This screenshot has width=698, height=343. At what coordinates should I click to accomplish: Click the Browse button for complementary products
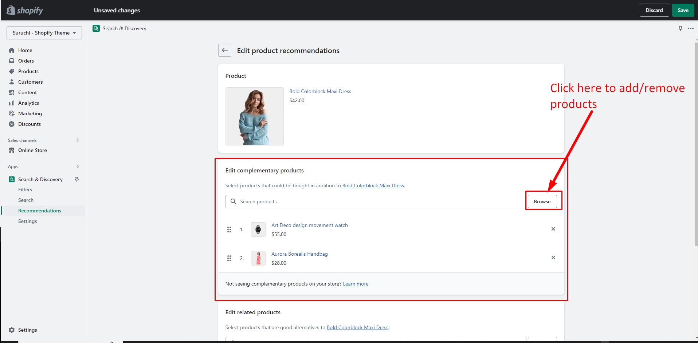[x=542, y=202]
